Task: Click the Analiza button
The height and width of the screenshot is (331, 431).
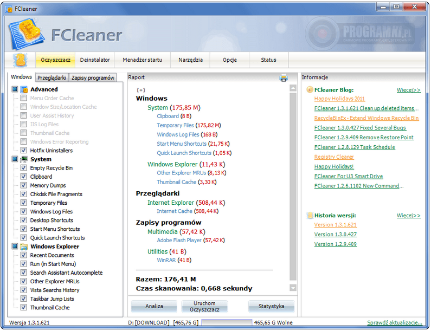Action: pyautogui.click(x=154, y=306)
